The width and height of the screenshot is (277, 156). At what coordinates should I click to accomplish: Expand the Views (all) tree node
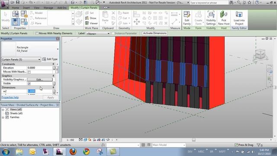coord(3,110)
